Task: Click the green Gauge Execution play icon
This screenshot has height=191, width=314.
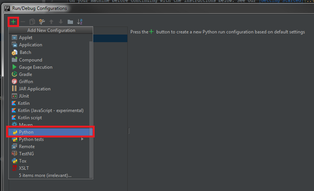Action: [x=14, y=67]
